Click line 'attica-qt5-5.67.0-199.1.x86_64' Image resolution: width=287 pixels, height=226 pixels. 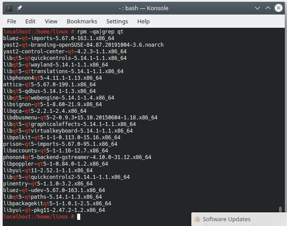(49, 85)
